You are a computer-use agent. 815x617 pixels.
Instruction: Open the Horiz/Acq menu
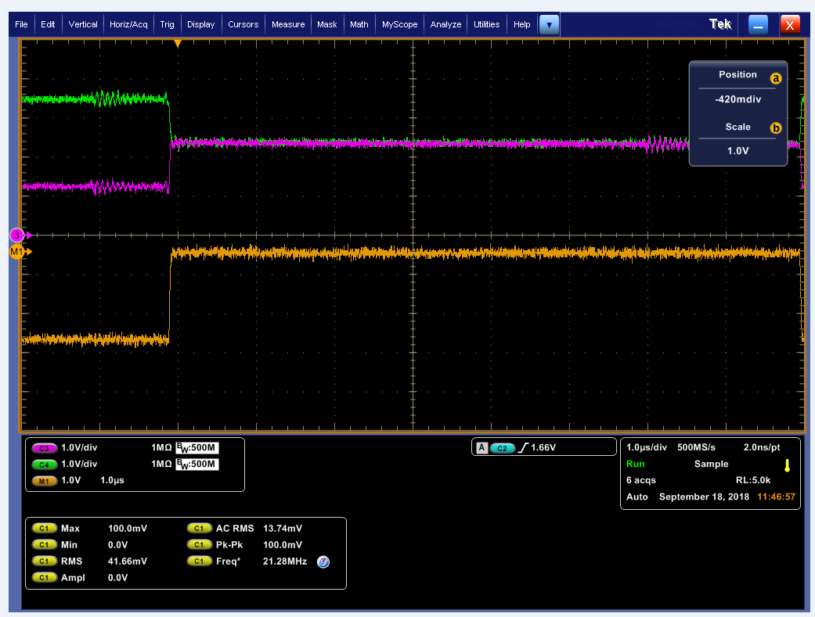[x=128, y=24]
